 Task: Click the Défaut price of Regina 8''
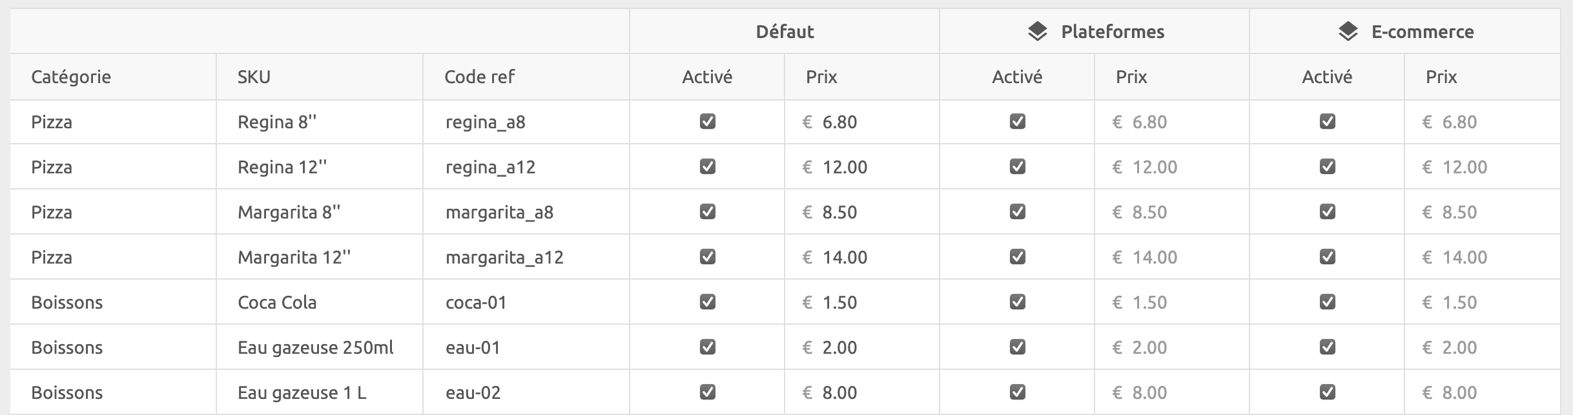(828, 121)
